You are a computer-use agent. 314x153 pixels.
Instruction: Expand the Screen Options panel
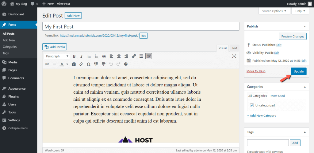274,11
